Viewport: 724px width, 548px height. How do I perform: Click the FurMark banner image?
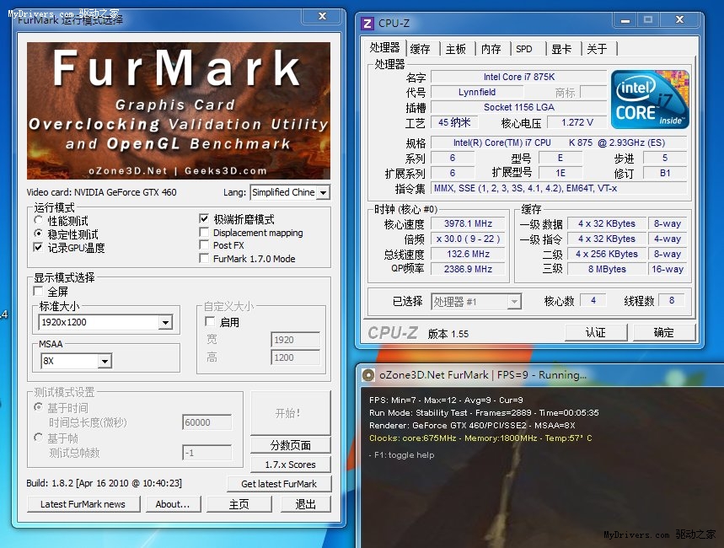point(178,110)
